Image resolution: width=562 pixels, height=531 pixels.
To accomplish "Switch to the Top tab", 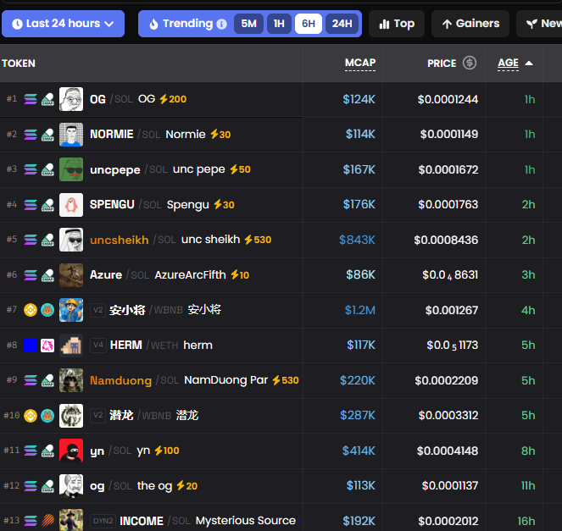I will 397,24.
